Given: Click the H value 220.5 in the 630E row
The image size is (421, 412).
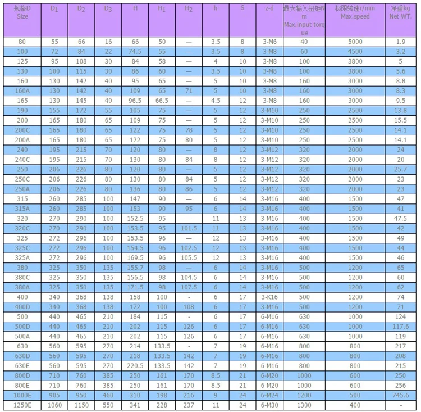Looking at the screenshot, I should pos(135,366).
